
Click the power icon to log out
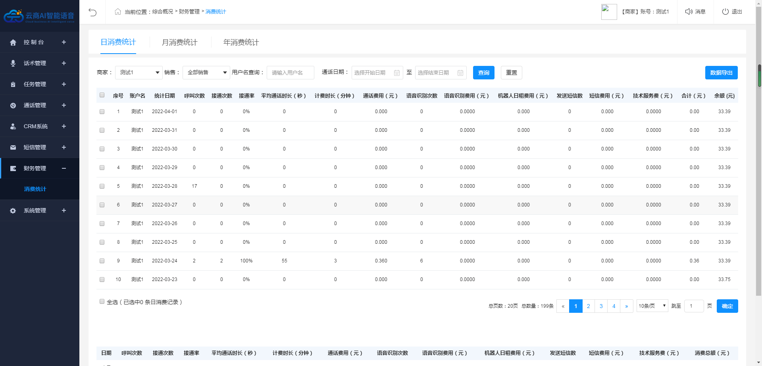[x=725, y=12]
